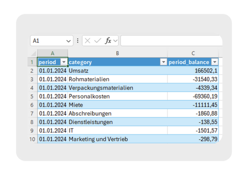This screenshot has height=175, width=248.
Task: Click the three-dot formula bar handle
Action: pos(78,41)
